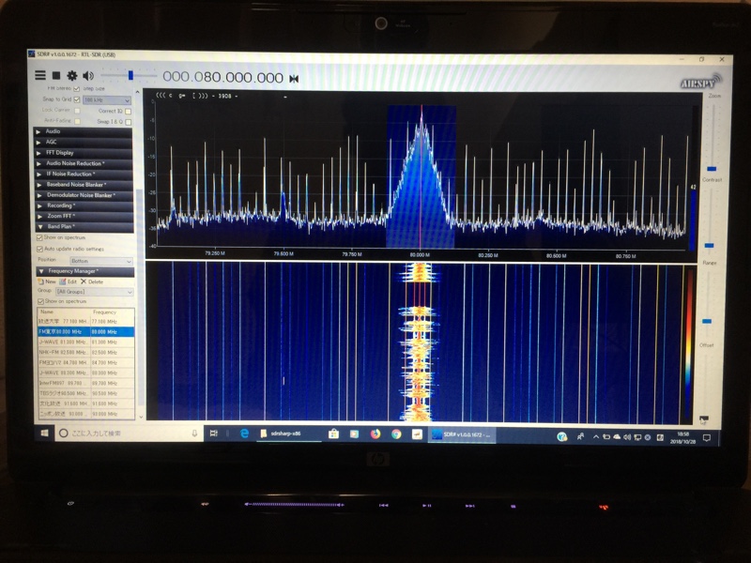This screenshot has width=751, height=563.
Task: Expand the Demodulator Noise Blanker panel
Action: pyautogui.click(x=84, y=195)
